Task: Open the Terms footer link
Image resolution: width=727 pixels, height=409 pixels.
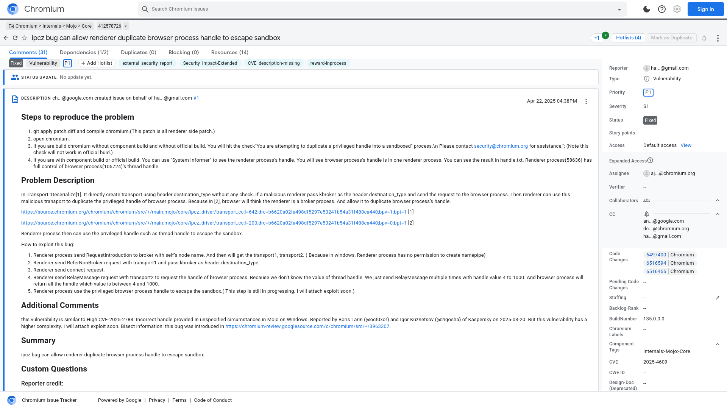Action: (179, 400)
